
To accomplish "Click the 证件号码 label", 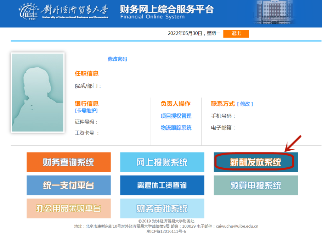I will coord(86,122).
